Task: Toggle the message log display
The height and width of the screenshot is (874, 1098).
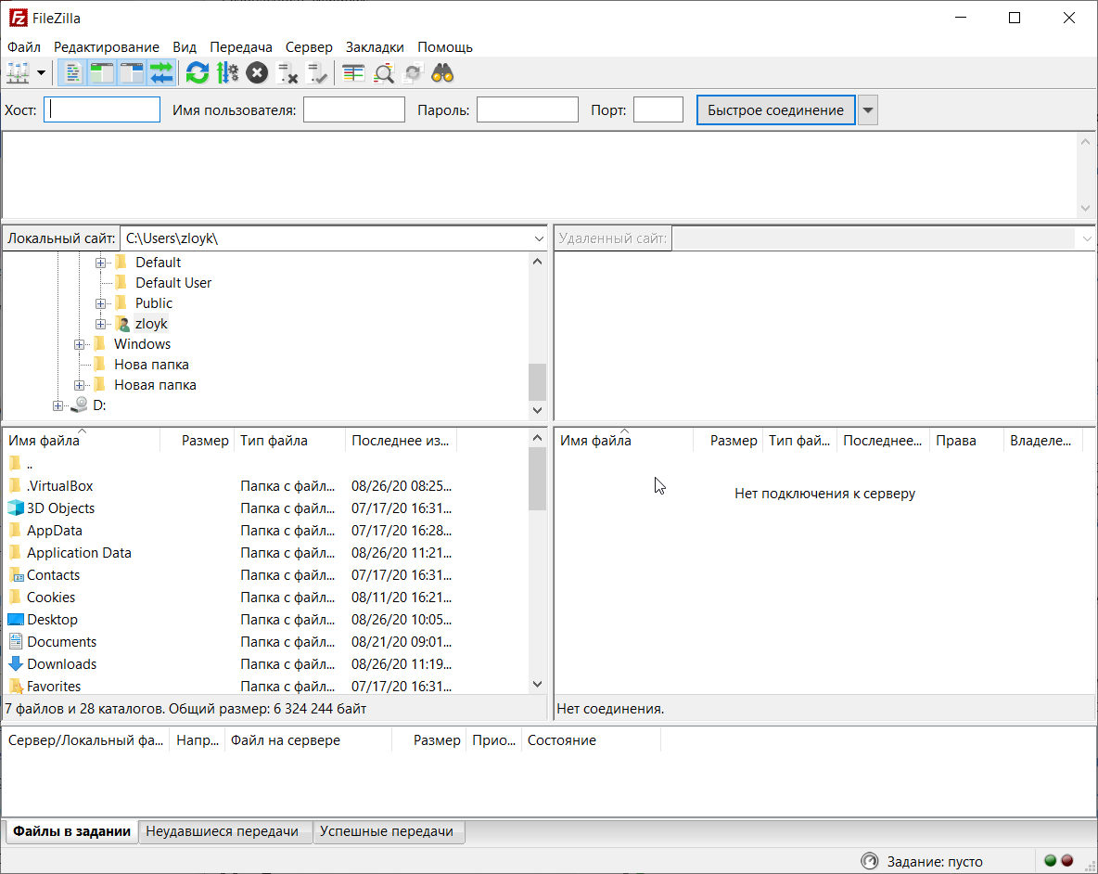Action: coord(72,72)
